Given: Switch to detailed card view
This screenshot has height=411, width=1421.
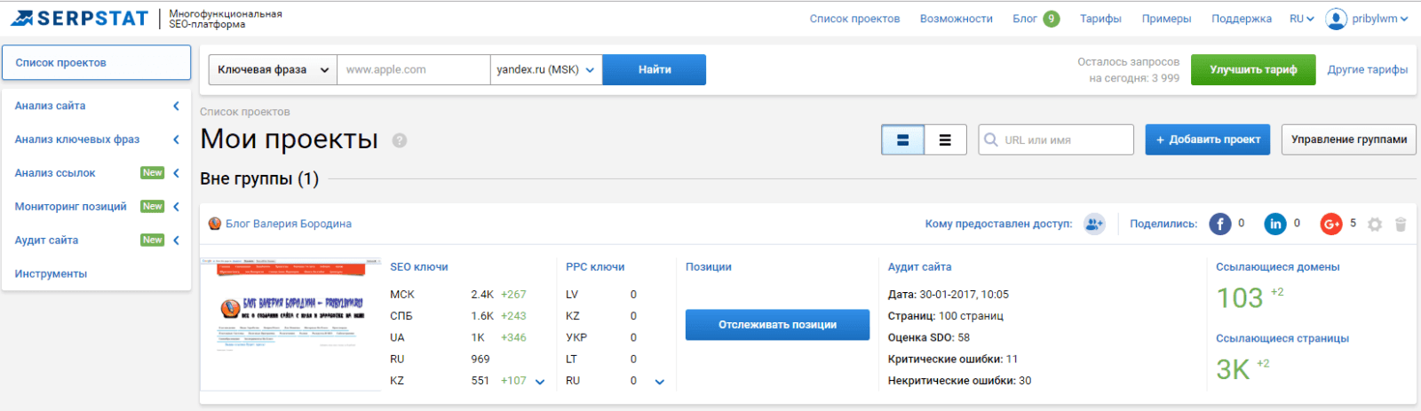Looking at the screenshot, I should 902,140.
